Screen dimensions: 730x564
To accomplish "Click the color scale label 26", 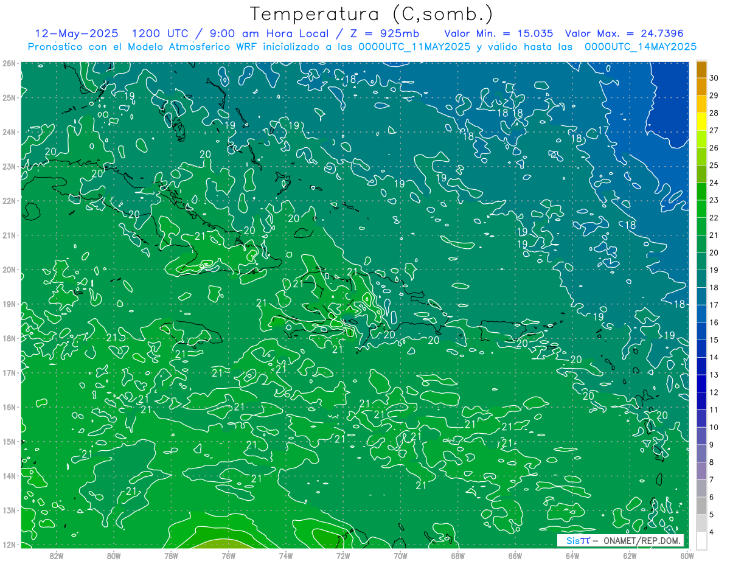I will (714, 148).
